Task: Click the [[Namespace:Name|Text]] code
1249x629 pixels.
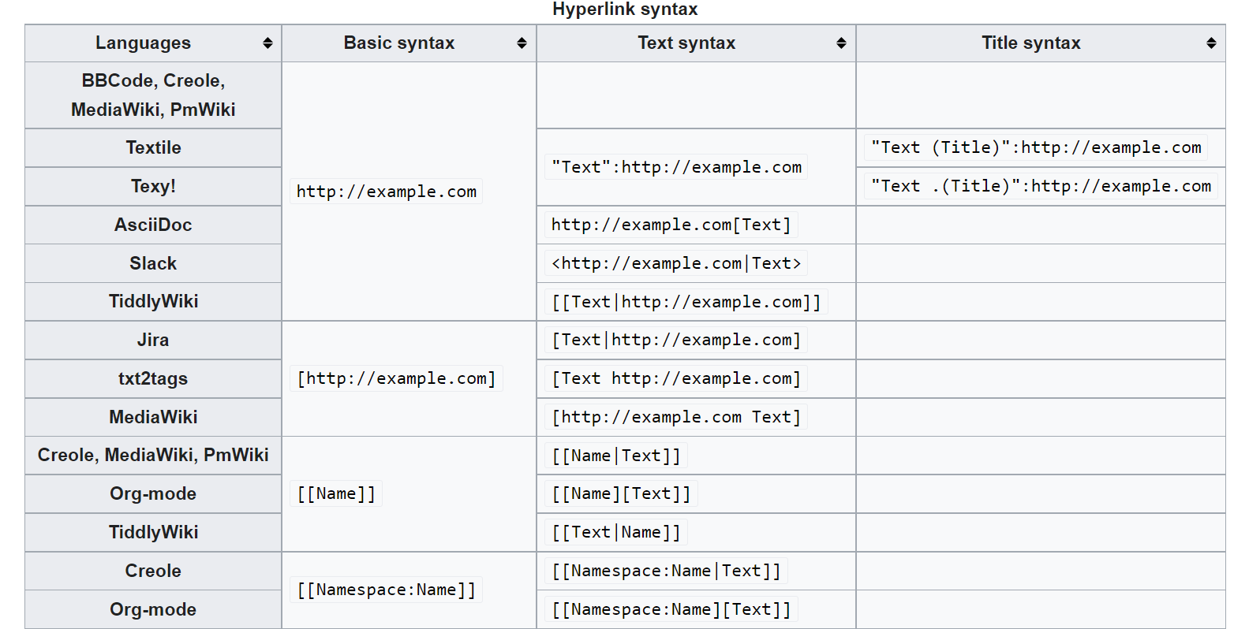Action: (x=667, y=571)
